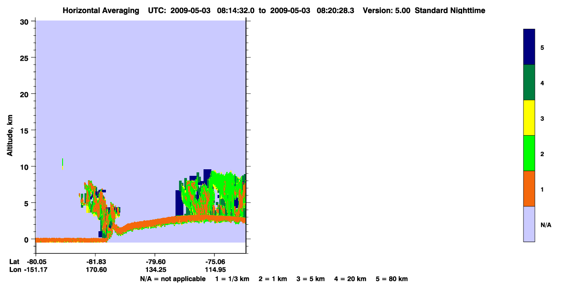Click the 'Lon' row label
569x291 pixels.
click(14, 270)
